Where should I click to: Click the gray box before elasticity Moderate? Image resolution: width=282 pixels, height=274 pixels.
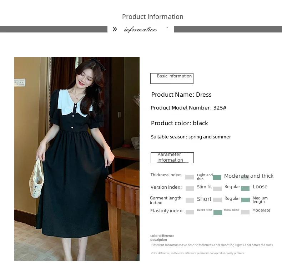(x=245, y=212)
